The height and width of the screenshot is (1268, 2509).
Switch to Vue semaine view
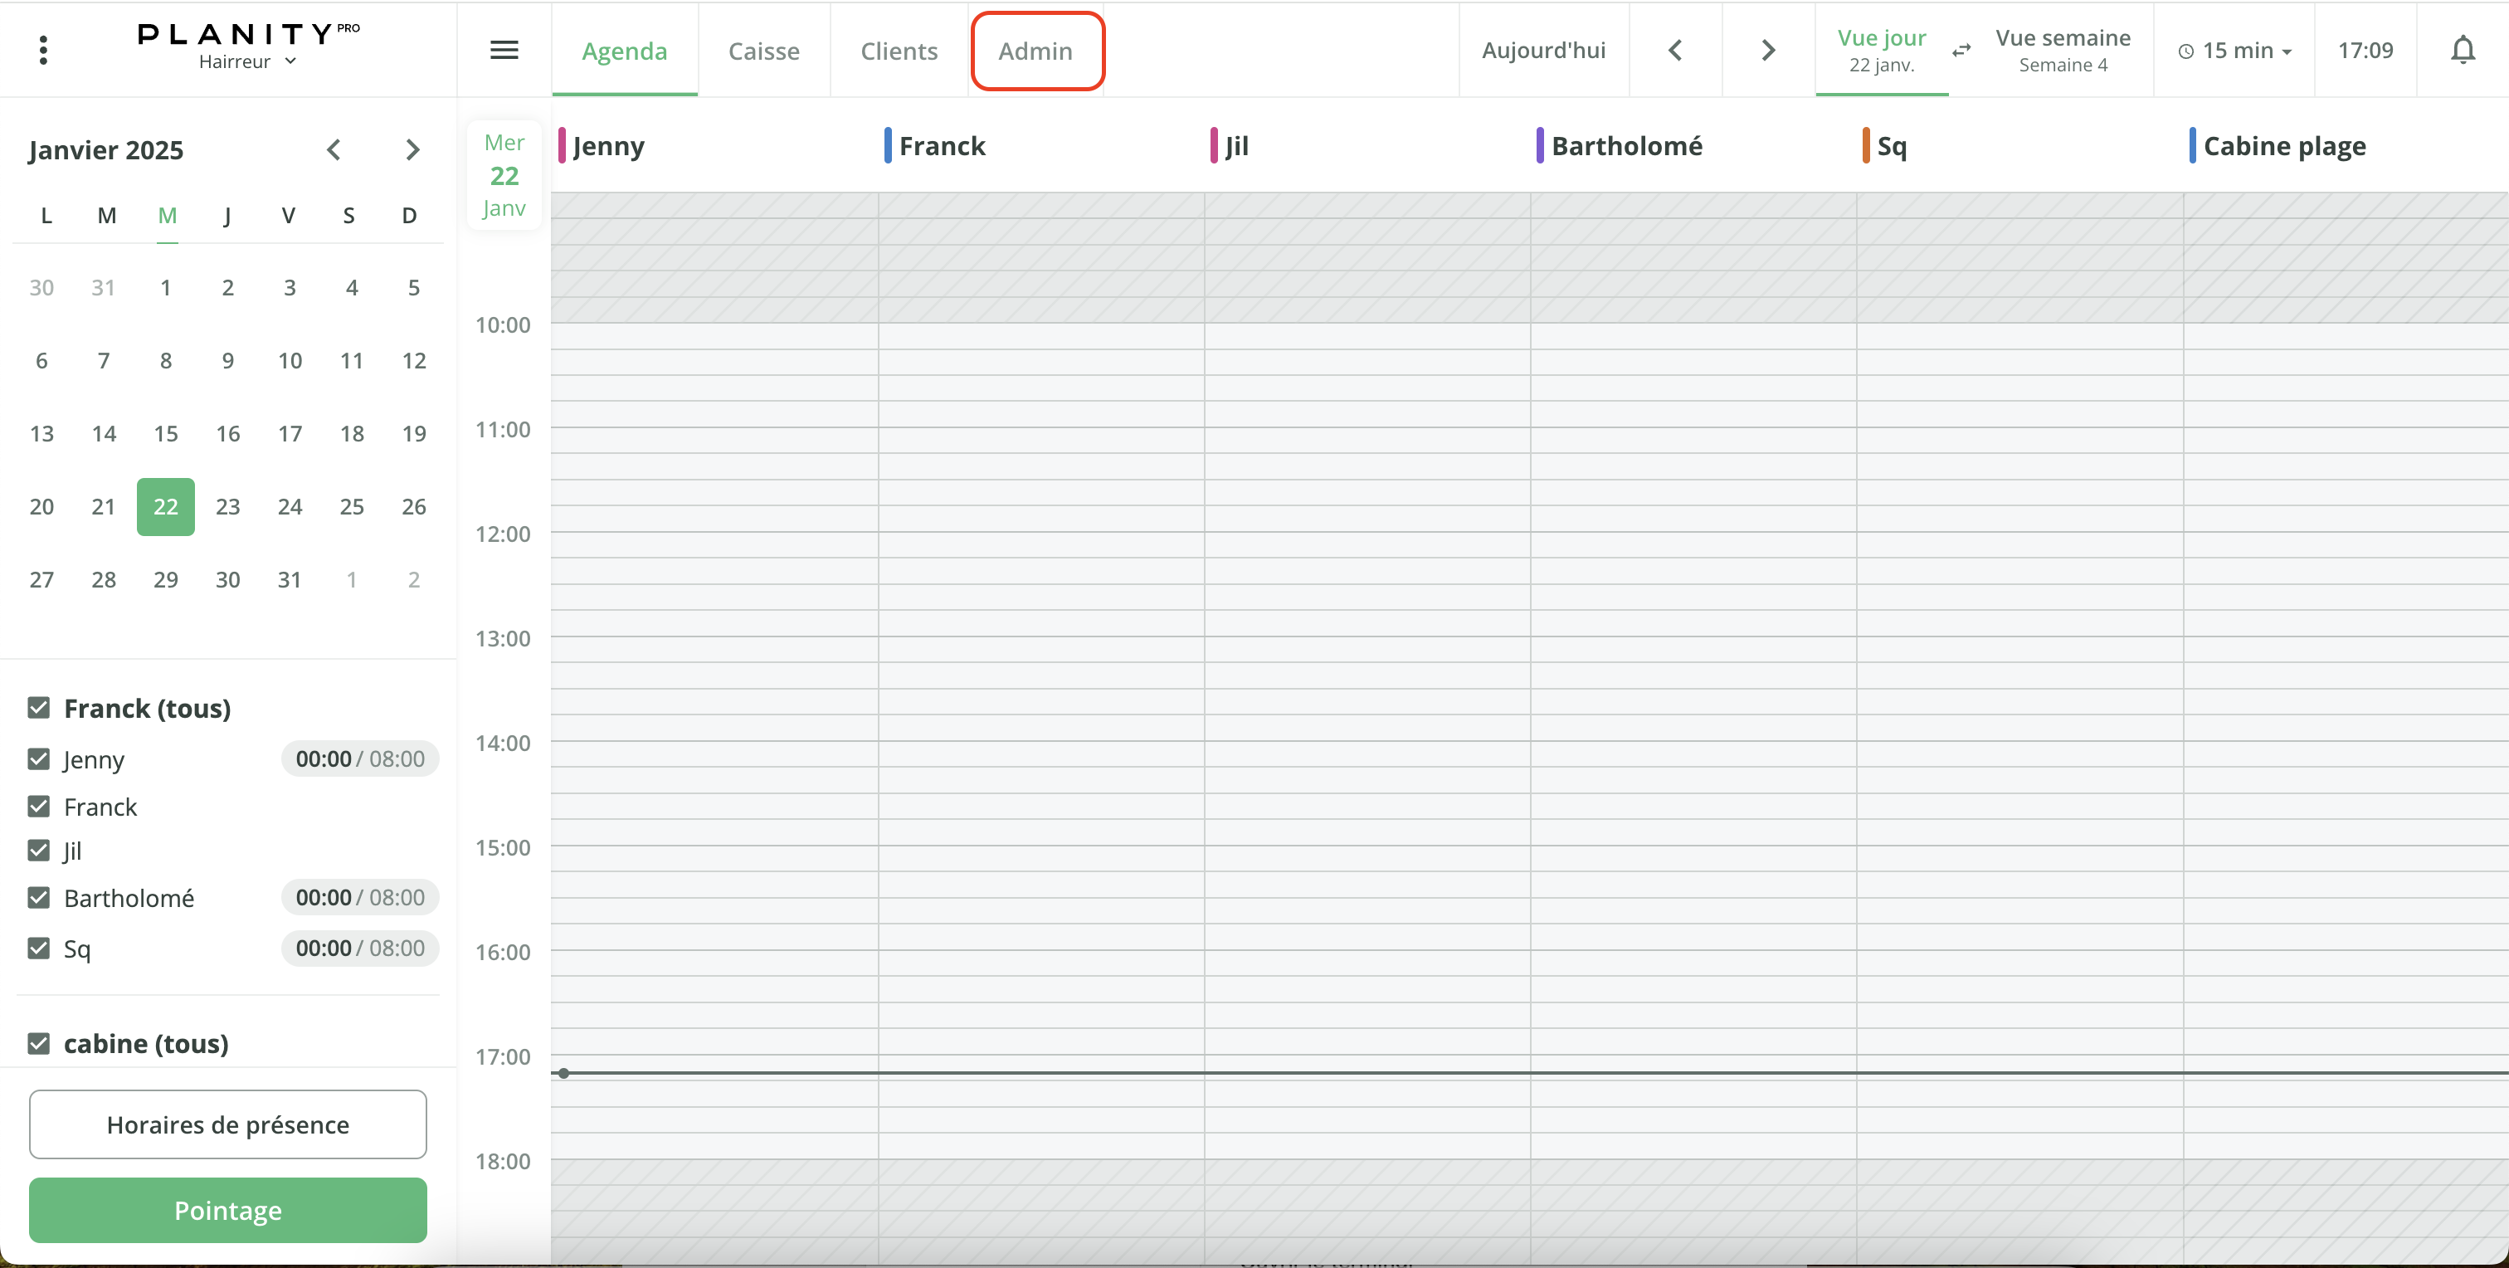2062,50
